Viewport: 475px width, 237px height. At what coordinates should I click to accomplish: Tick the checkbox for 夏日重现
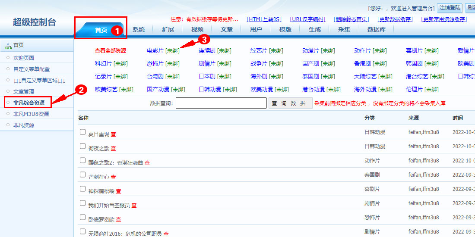(x=83, y=132)
